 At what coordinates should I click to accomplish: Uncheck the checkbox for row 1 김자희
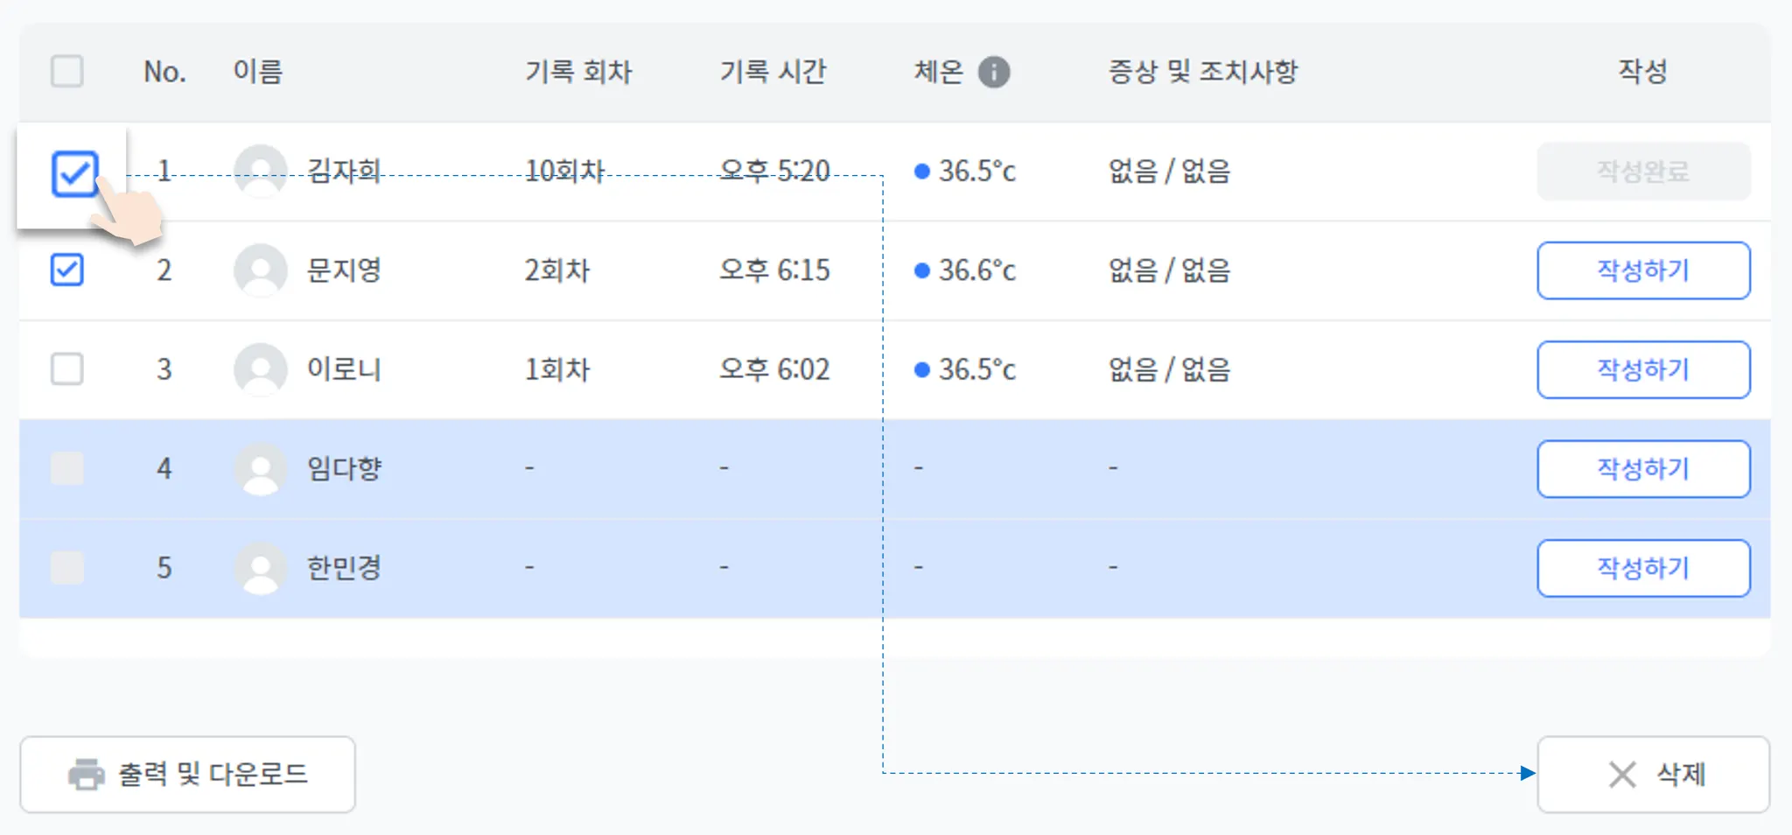click(74, 173)
